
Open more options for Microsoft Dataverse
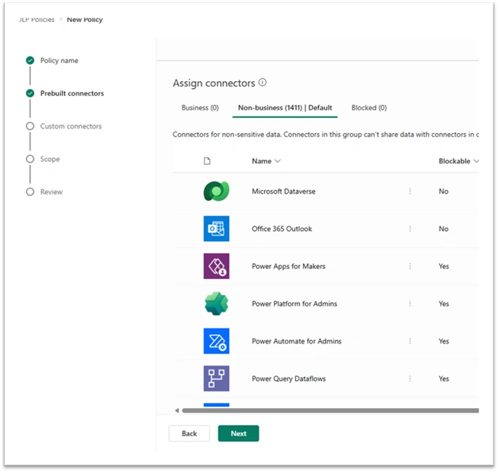(410, 191)
